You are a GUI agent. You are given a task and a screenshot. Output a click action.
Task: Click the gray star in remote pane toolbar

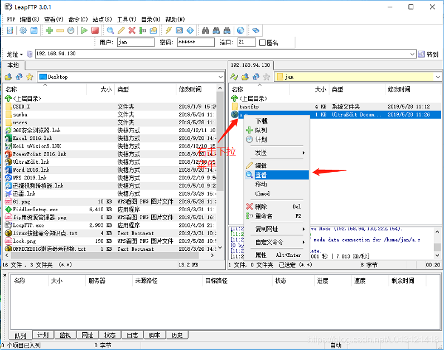(x=267, y=77)
